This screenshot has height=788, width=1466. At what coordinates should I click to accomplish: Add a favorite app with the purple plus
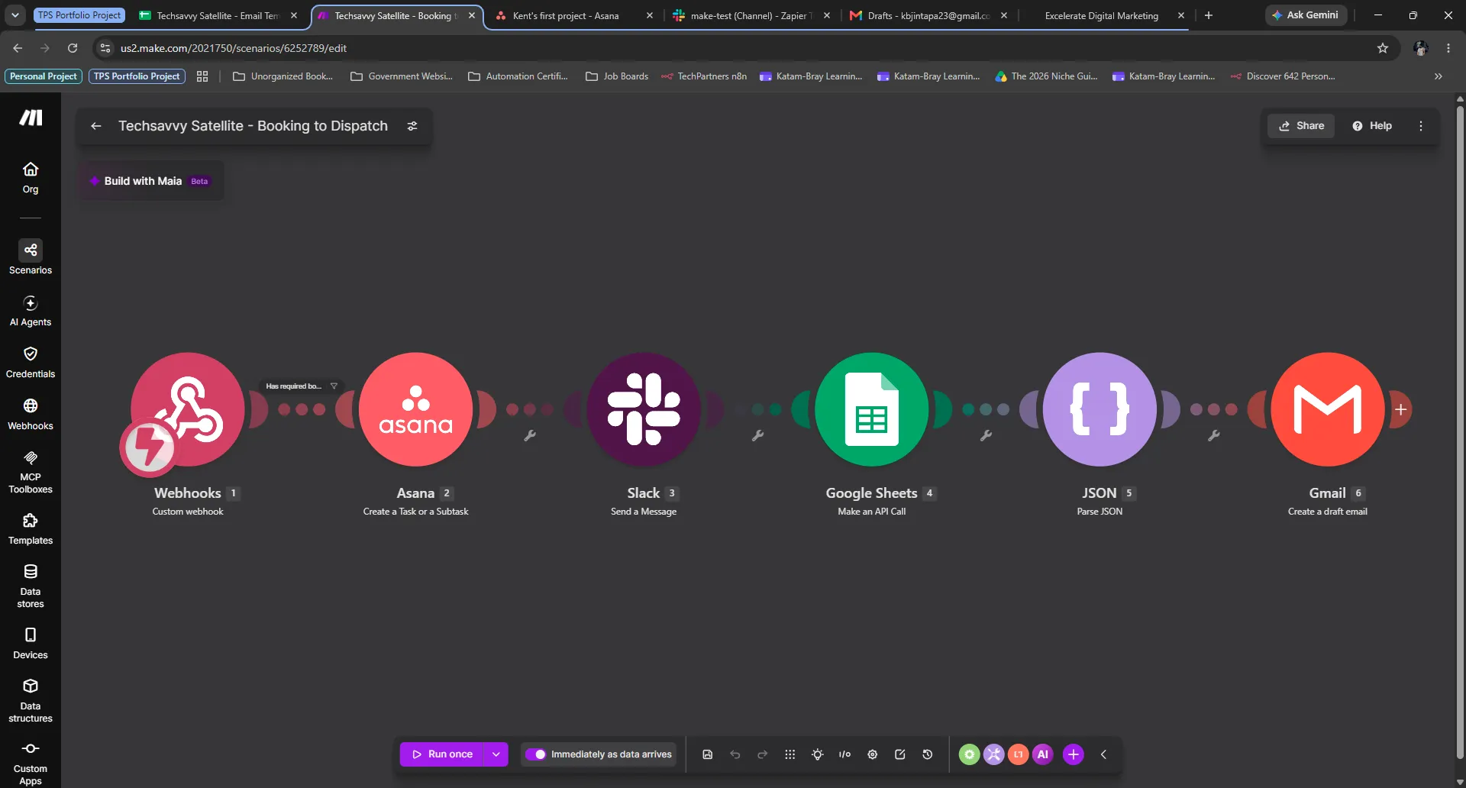pos(1074,754)
